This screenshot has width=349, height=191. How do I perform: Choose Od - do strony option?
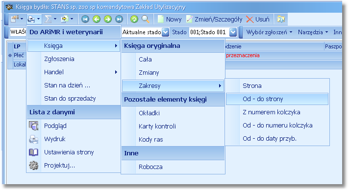pyautogui.click(x=277, y=99)
